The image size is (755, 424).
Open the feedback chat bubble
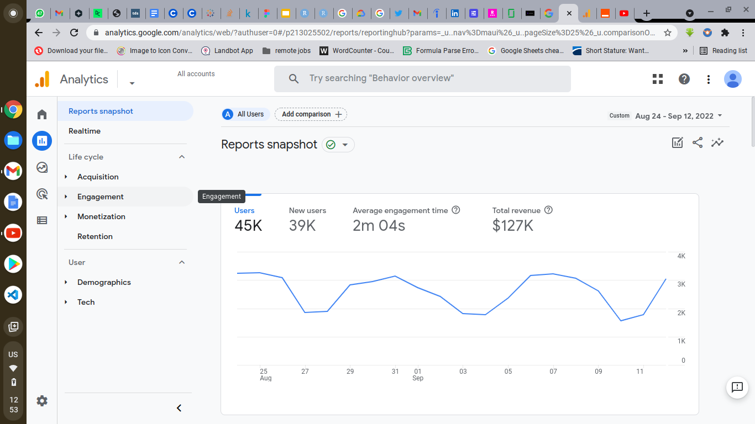737,388
